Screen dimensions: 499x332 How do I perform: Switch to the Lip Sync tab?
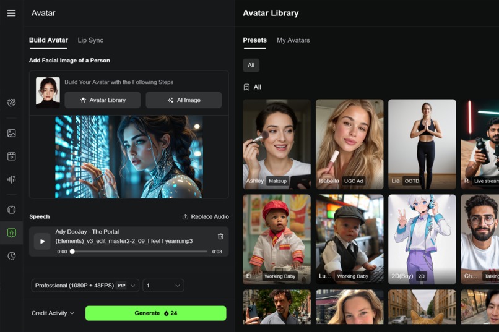pyautogui.click(x=90, y=40)
